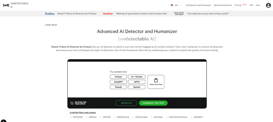Load the ChatGPT sample text
Image resolution: width=273 pixels, height=122 pixels.
click(118, 82)
